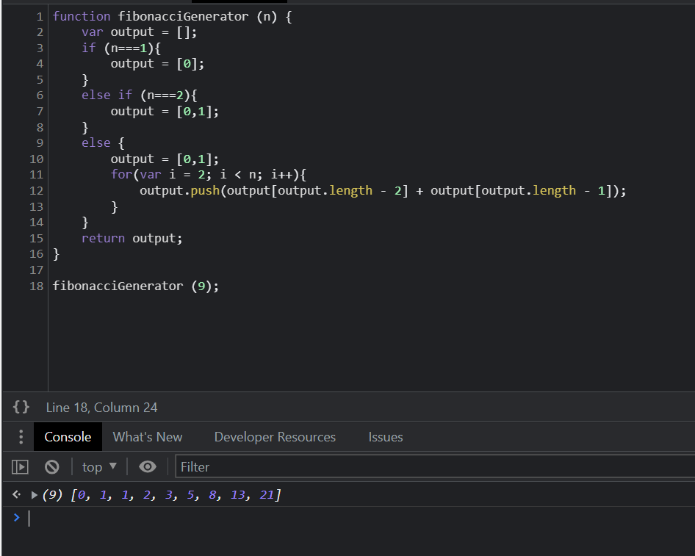Toggle the console sidebar panel icon
The image size is (695, 556).
[20, 467]
